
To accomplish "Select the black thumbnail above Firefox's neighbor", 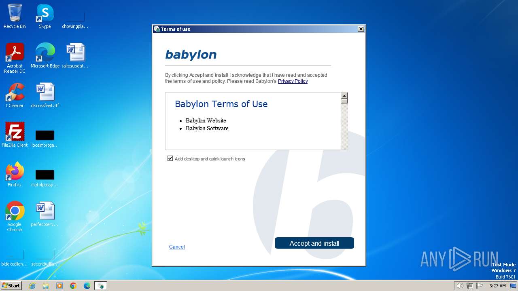I will tap(45, 175).
